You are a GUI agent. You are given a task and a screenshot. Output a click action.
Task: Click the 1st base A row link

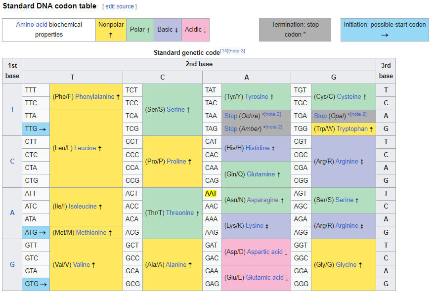click(12, 212)
